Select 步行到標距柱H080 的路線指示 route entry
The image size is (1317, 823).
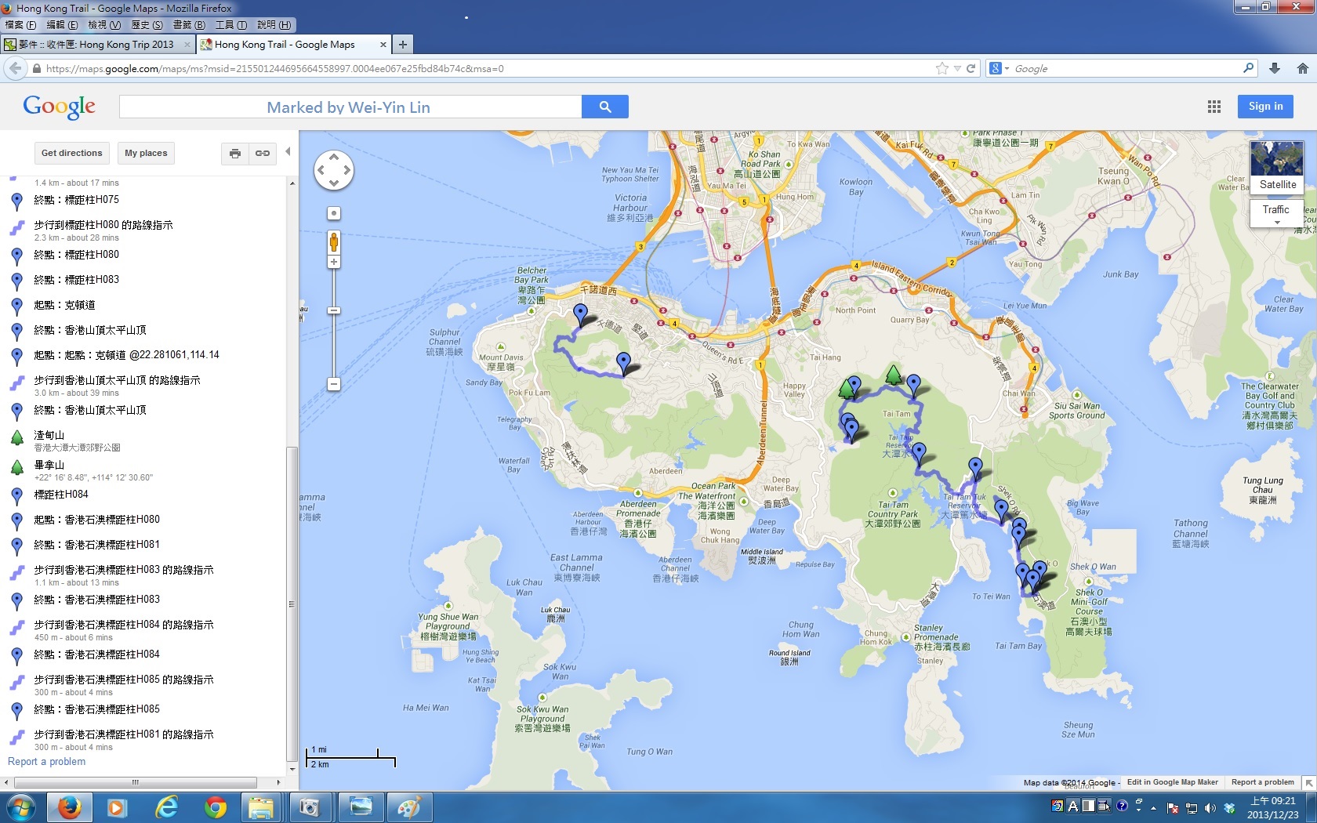tap(103, 230)
